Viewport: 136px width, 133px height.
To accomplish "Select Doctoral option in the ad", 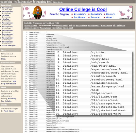I will [95, 17].
